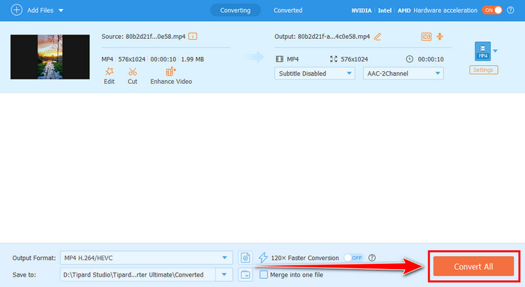This screenshot has height=287, width=525.
Task: Click output filename 80b2d21f-a...4c0e58.mp4
Action: tap(334, 37)
